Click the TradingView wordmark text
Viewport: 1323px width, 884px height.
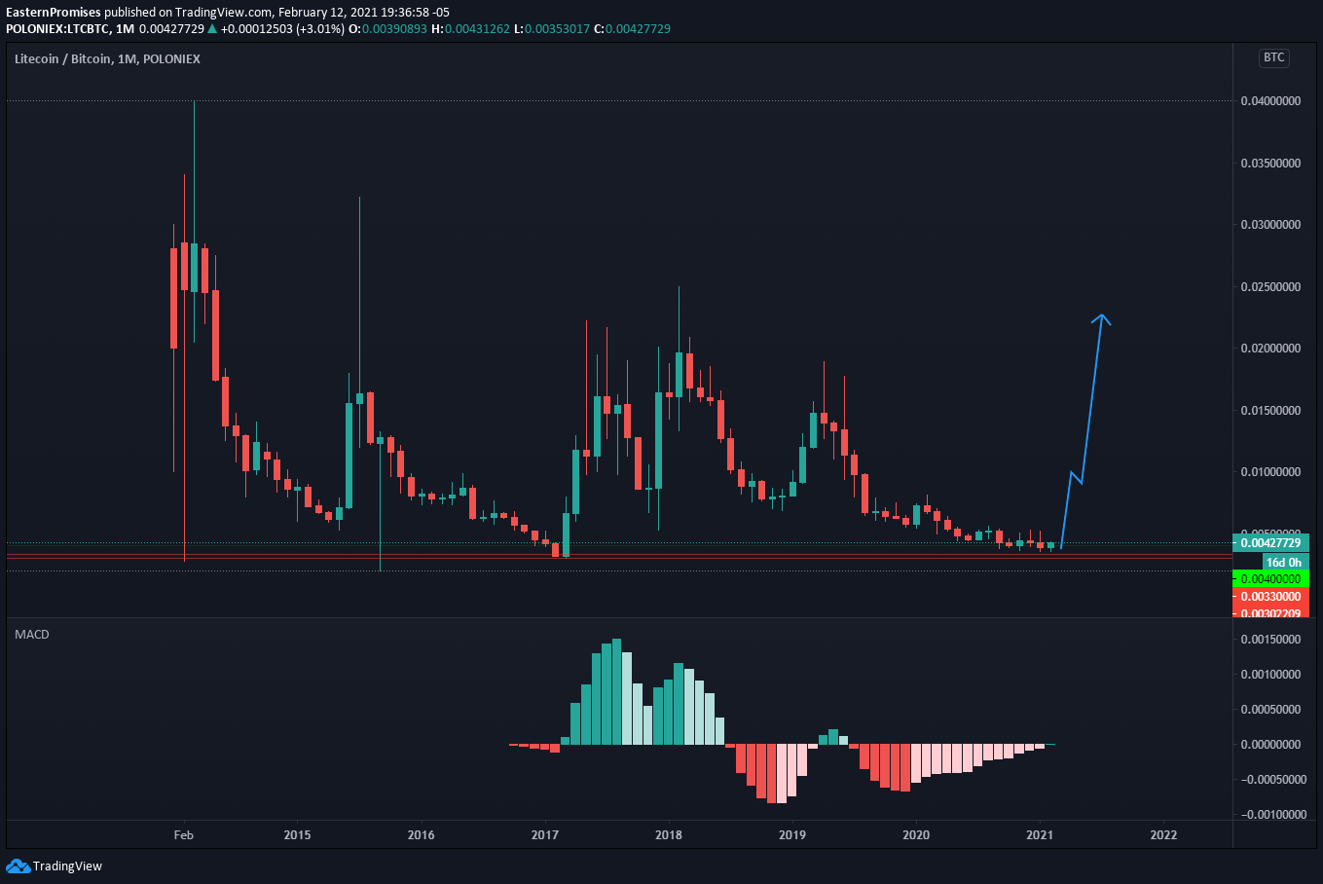pos(67,866)
